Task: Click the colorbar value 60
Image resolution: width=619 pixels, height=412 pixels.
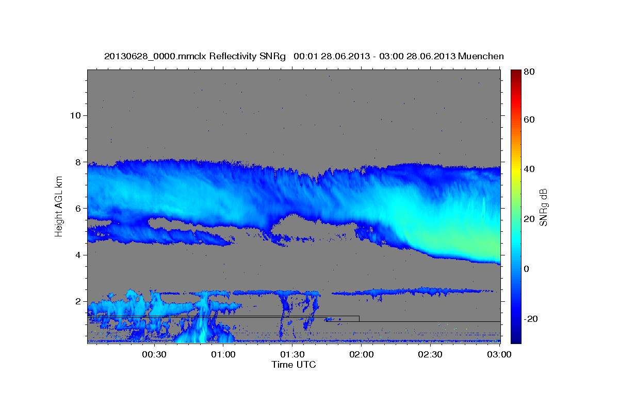Action: point(529,119)
